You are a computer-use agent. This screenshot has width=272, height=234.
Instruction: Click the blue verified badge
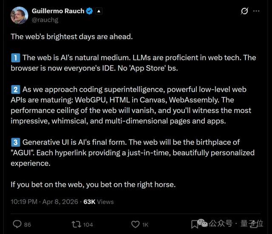coord(89,11)
